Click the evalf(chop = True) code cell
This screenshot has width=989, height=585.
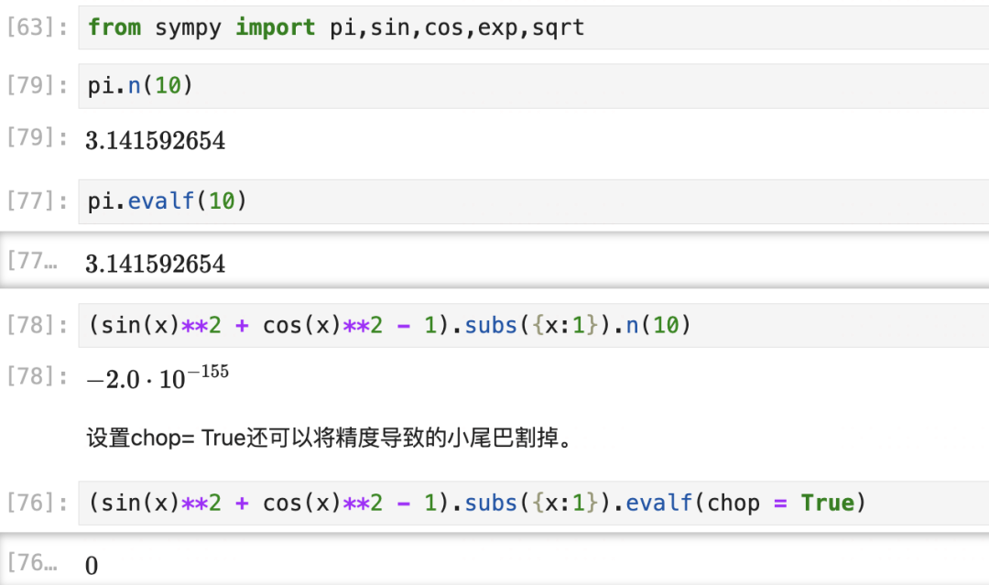[534, 503]
